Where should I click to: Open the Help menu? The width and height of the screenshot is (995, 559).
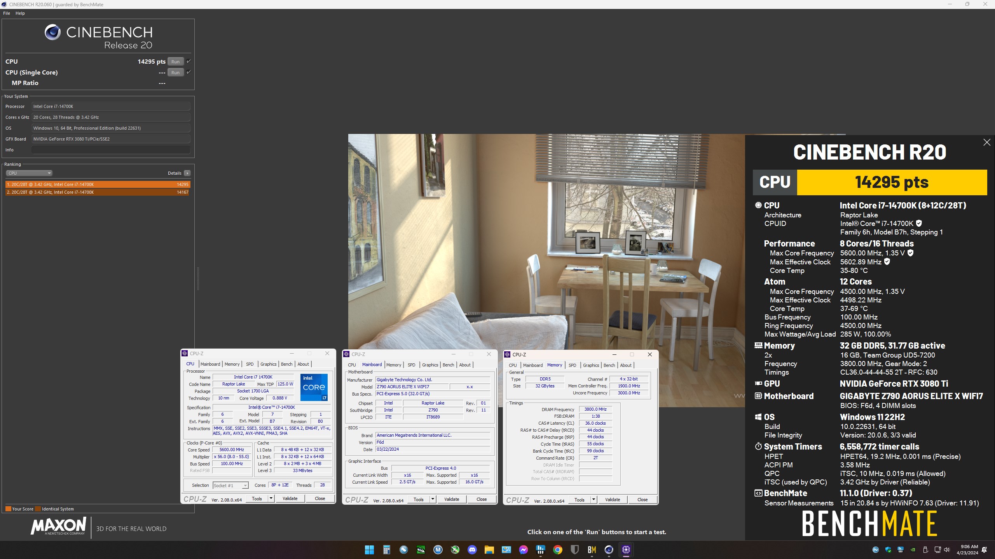point(20,13)
